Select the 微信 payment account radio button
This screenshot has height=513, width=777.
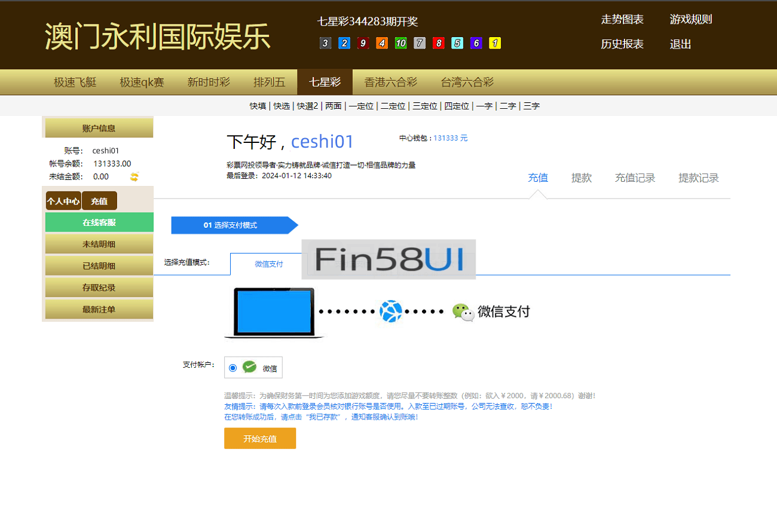232,367
